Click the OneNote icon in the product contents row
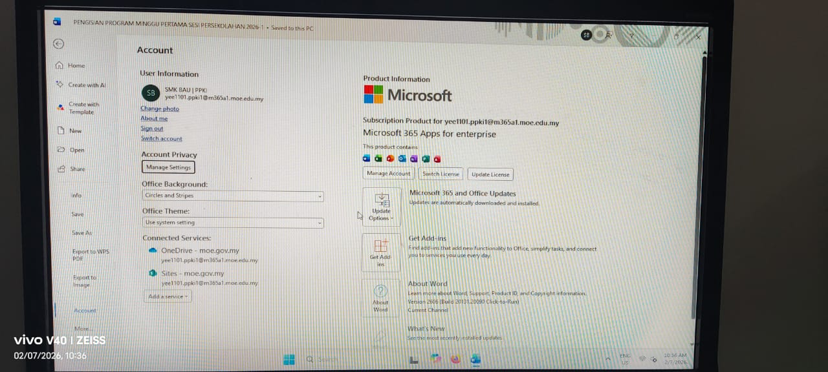The width and height of the screenshot is (828, 372). 413,158
